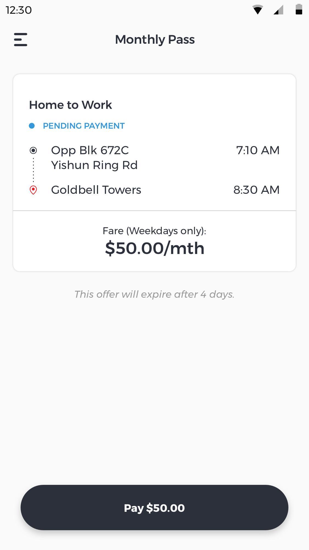
Task: Select the PENDING PAYMENT status label
Action: tap(84, 126)
